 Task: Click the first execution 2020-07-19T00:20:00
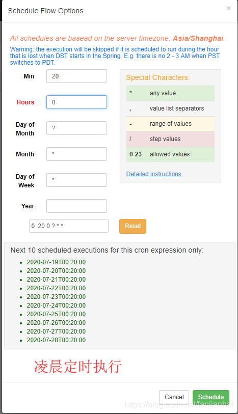56,262
